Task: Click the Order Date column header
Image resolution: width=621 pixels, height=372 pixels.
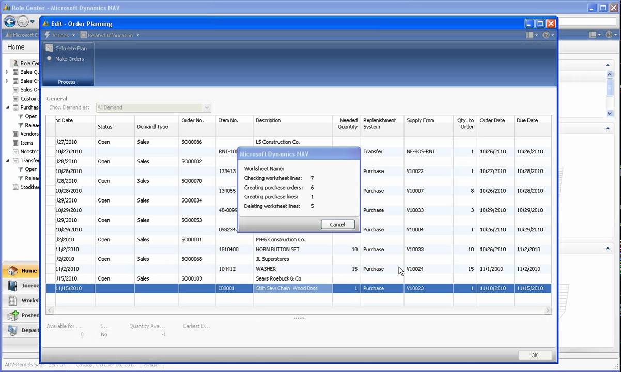Action: click(496, 126)
